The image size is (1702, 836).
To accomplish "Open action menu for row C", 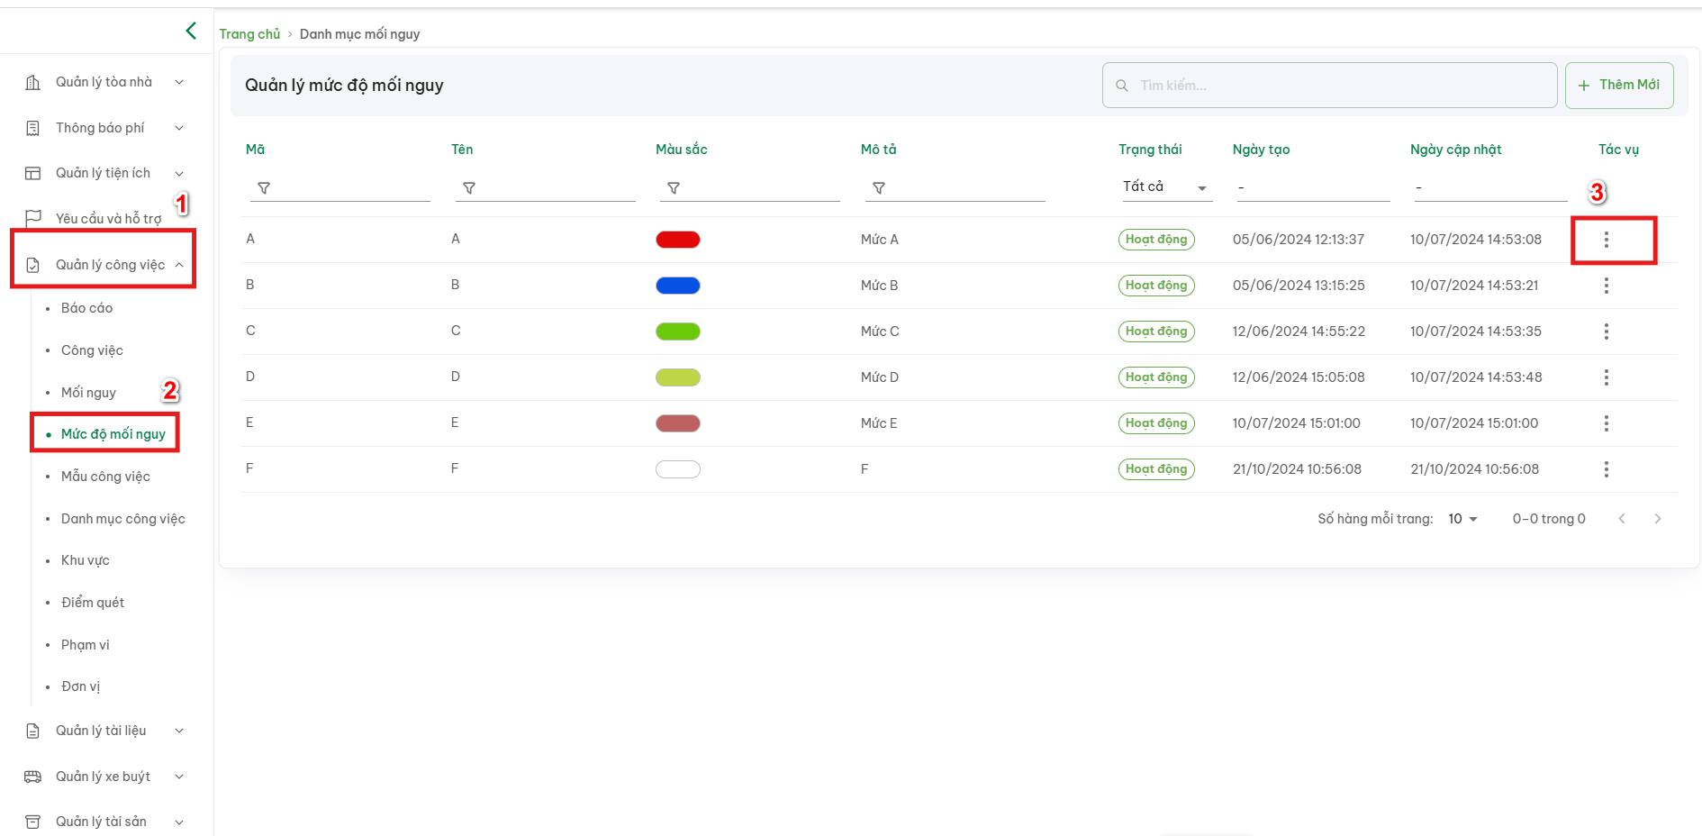I will click(1607, 332).
